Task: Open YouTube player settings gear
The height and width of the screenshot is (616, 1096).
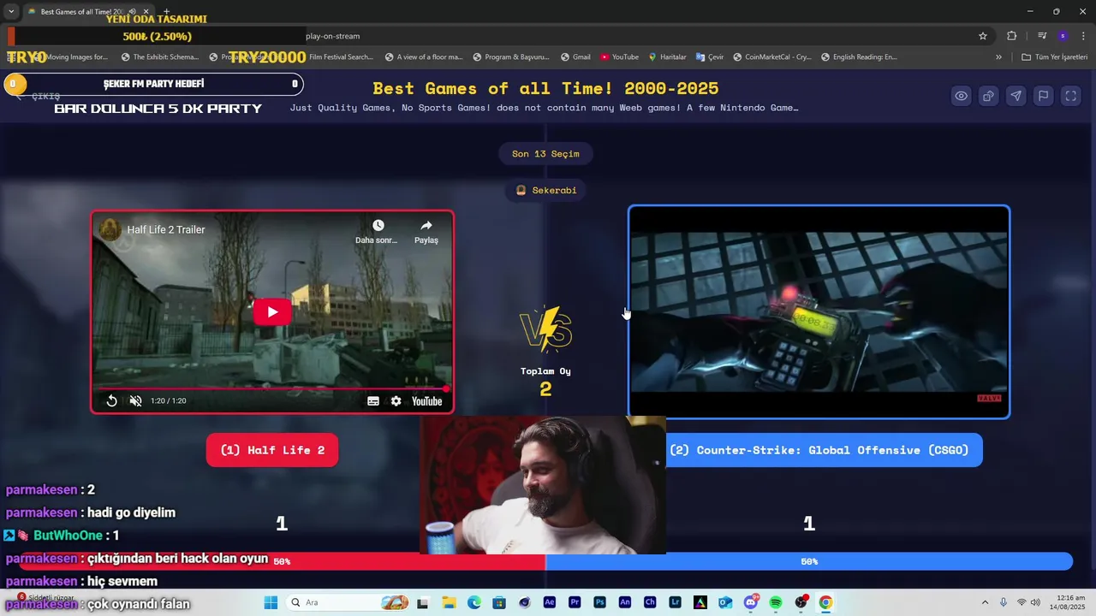Action: (x=396, y=400)
